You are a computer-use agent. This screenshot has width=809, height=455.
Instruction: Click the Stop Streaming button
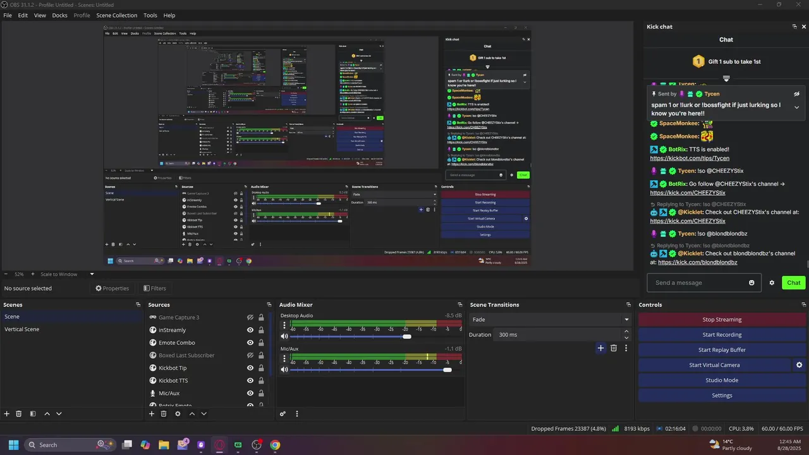pos(722,320)
